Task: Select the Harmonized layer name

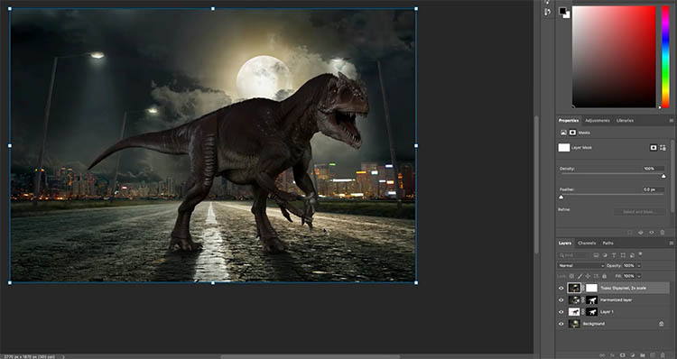Action: (617, 299)
